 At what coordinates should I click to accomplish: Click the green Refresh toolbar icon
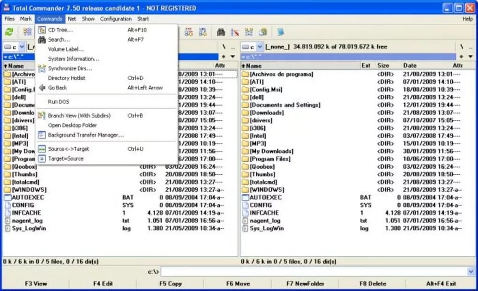click(9, 32)
